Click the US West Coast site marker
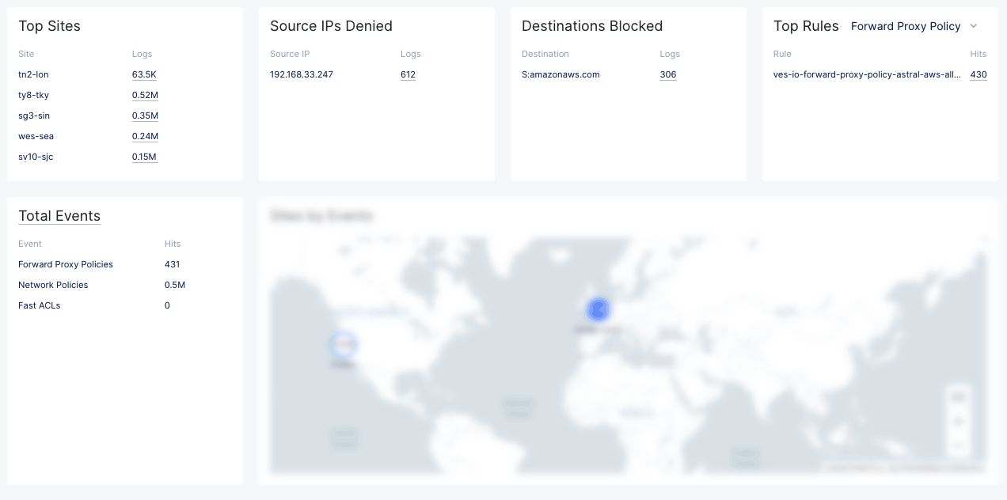The width and height of the screenshot is (1007, 500). pos(343,344)
